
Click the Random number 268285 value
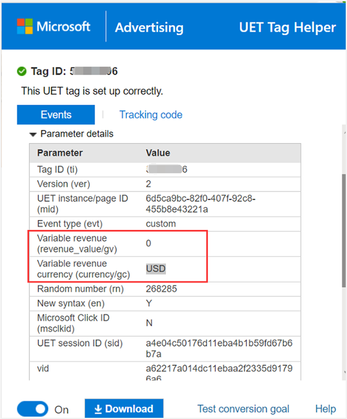[x=161, y=289]
